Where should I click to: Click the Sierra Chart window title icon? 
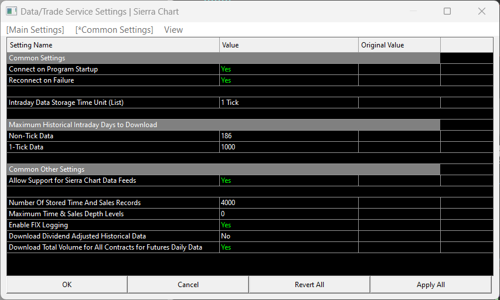pyautogui.click(x=12, y=12)
